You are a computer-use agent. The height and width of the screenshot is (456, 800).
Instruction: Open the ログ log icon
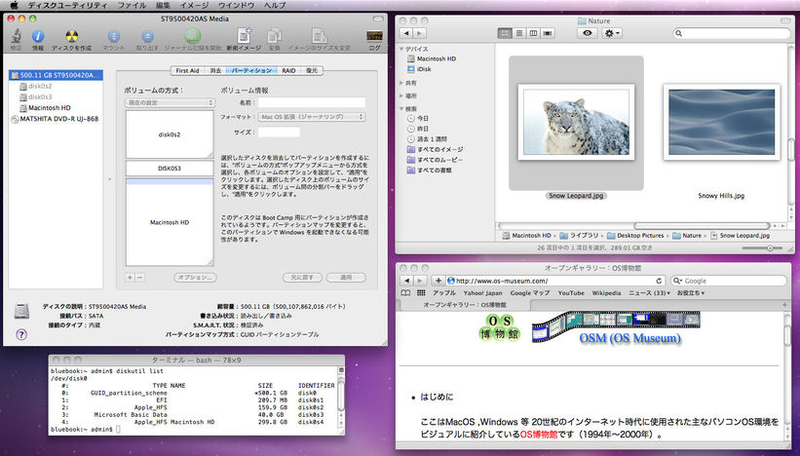click(x=374, y=36)
